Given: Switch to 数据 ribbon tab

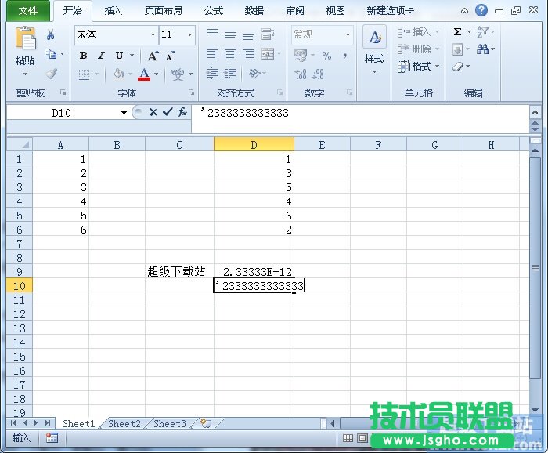Looking at the screenshot, I should (254, 11).
